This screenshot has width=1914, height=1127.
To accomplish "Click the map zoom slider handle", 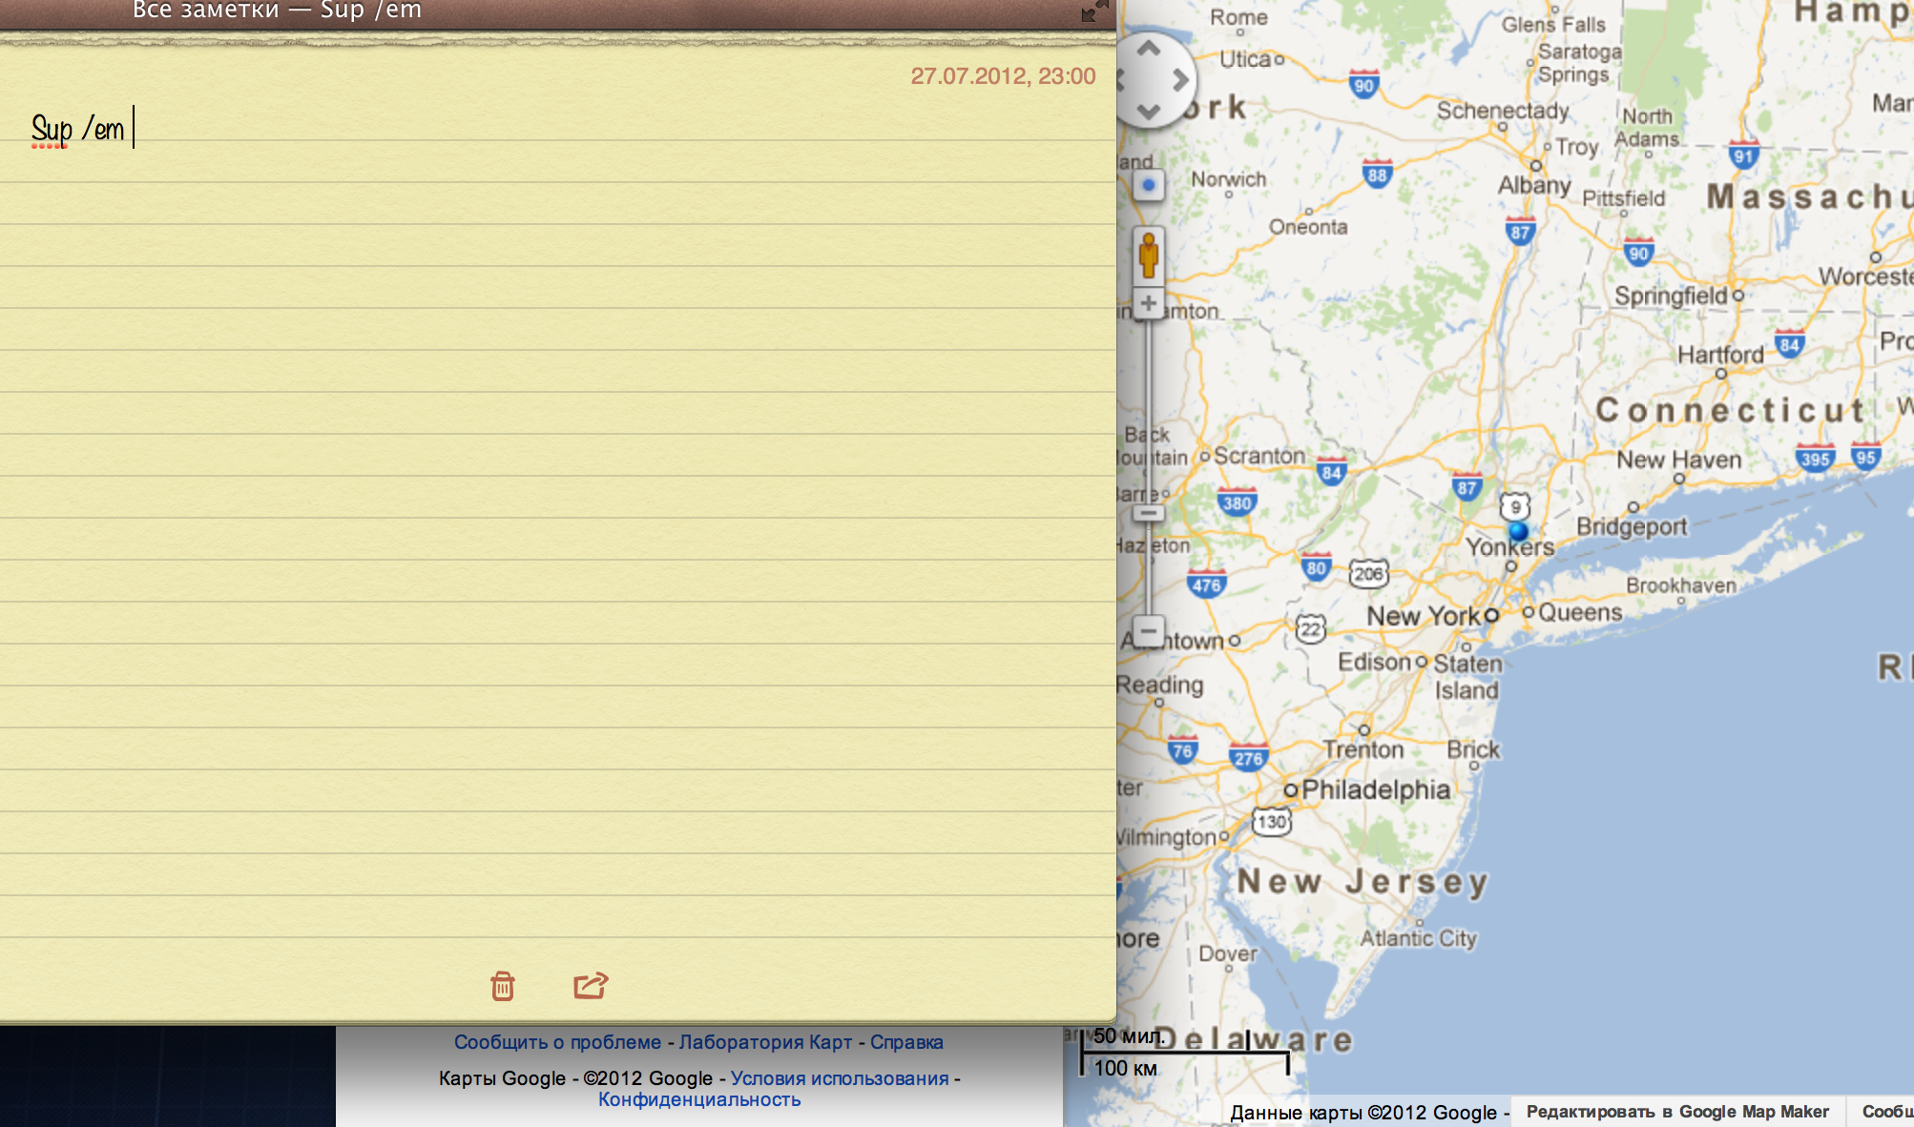I will [1149, 513].
